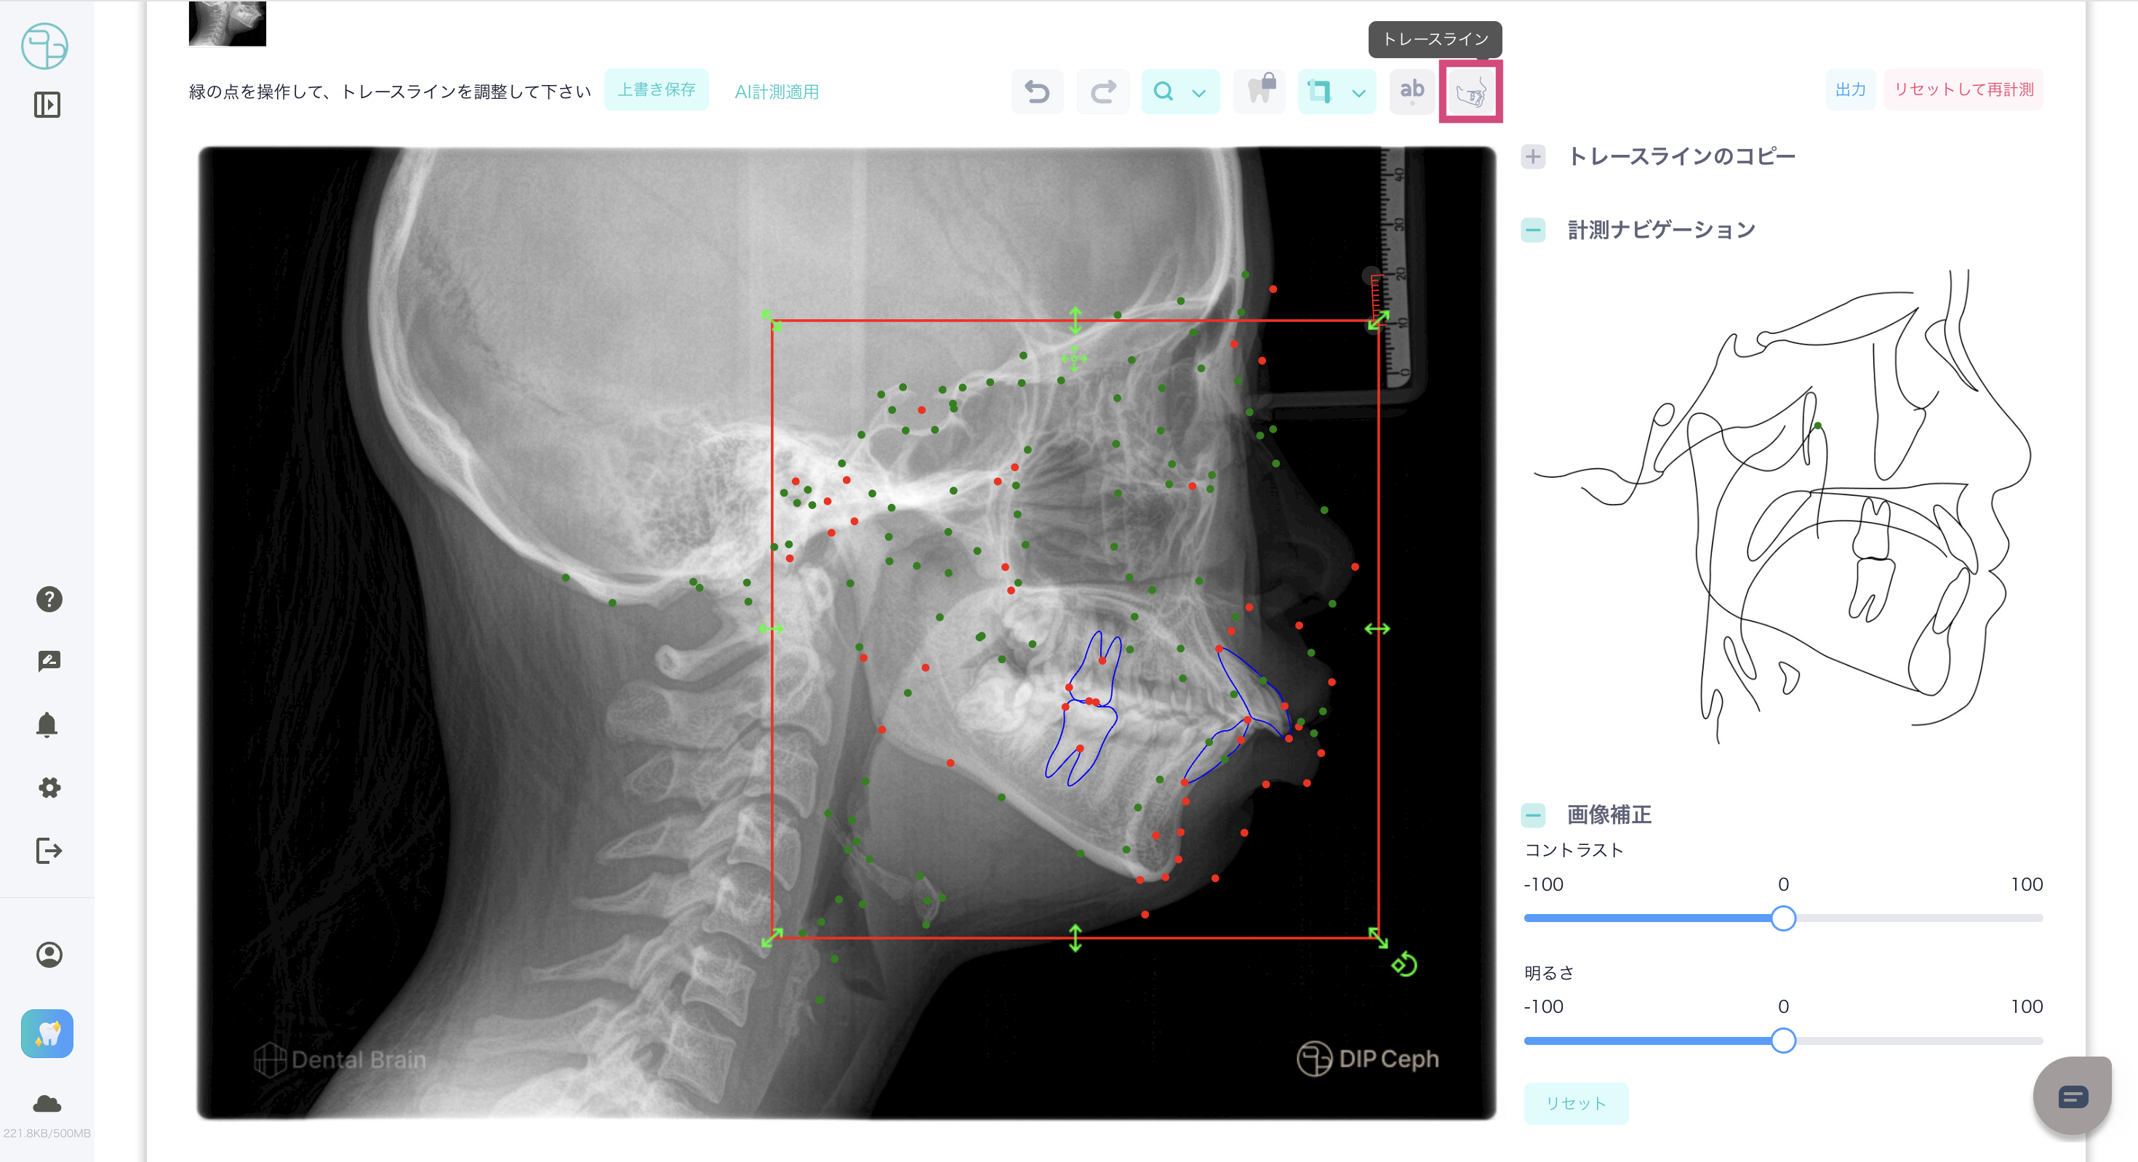Viewport: 2138px width, 1162px height.
Task: Click the コントラスト slider handle
Action: (1783, 918)
